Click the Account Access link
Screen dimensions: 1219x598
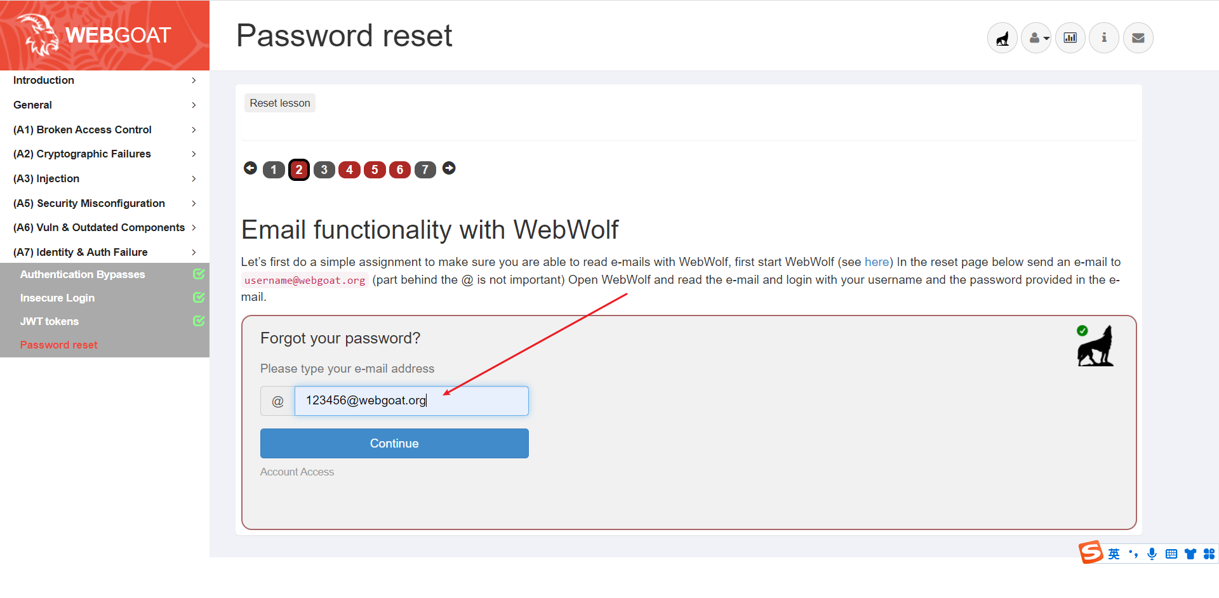pos(297,472)
